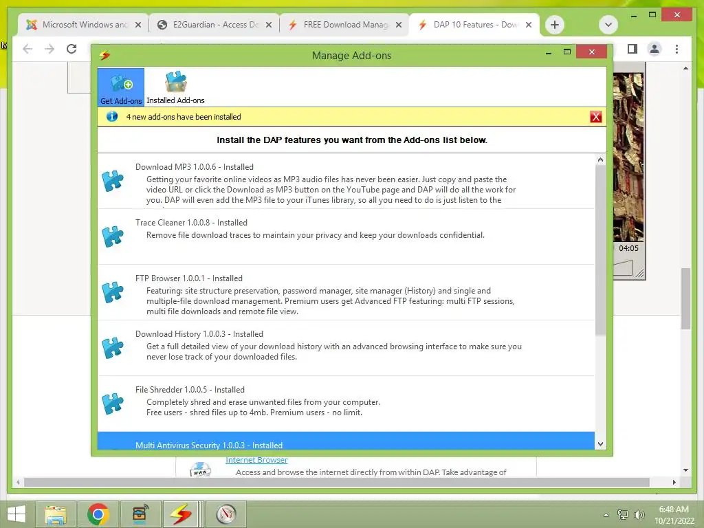Screen dimensions: 704x528
Task: Click browser page scroll down arrow
Action: point(685,470)
